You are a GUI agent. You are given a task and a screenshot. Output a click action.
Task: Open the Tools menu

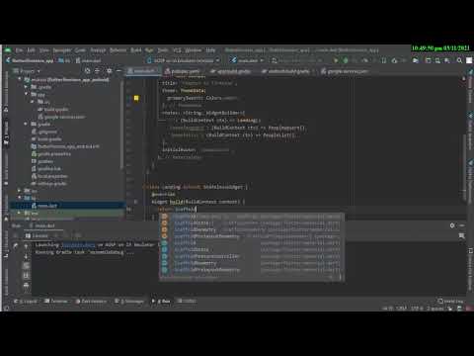tap(163, 50)
